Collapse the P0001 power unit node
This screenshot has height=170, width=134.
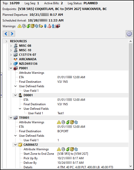coord(11,68)
